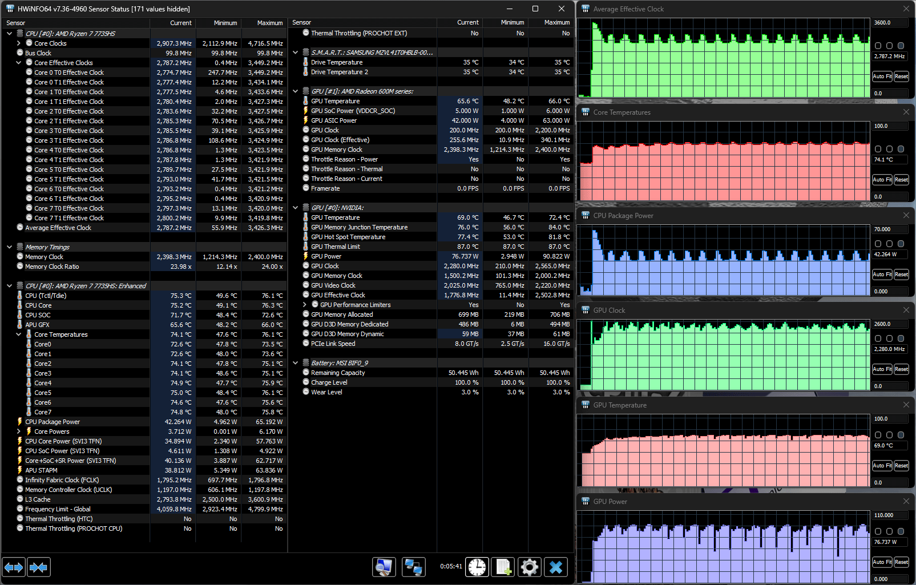Click the GPU Power graph window's title icon
The image size is (916, 585).
point(586,501)
